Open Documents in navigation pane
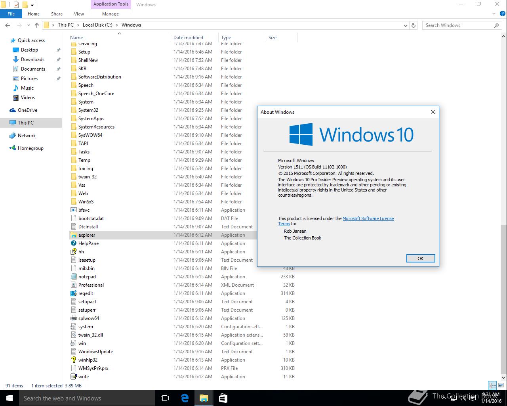 click(33, 69)
